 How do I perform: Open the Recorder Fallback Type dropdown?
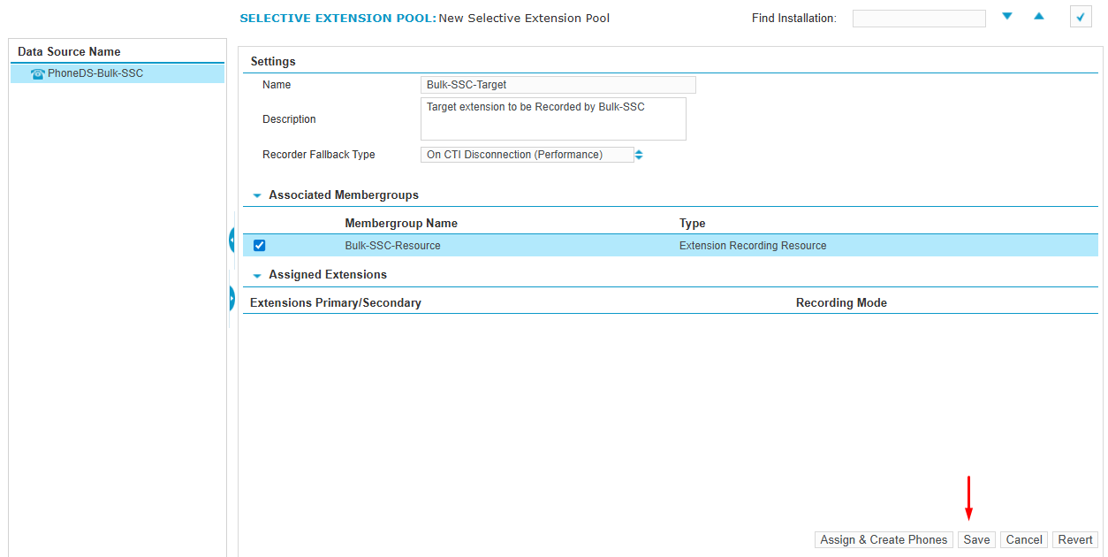[639, 155]
